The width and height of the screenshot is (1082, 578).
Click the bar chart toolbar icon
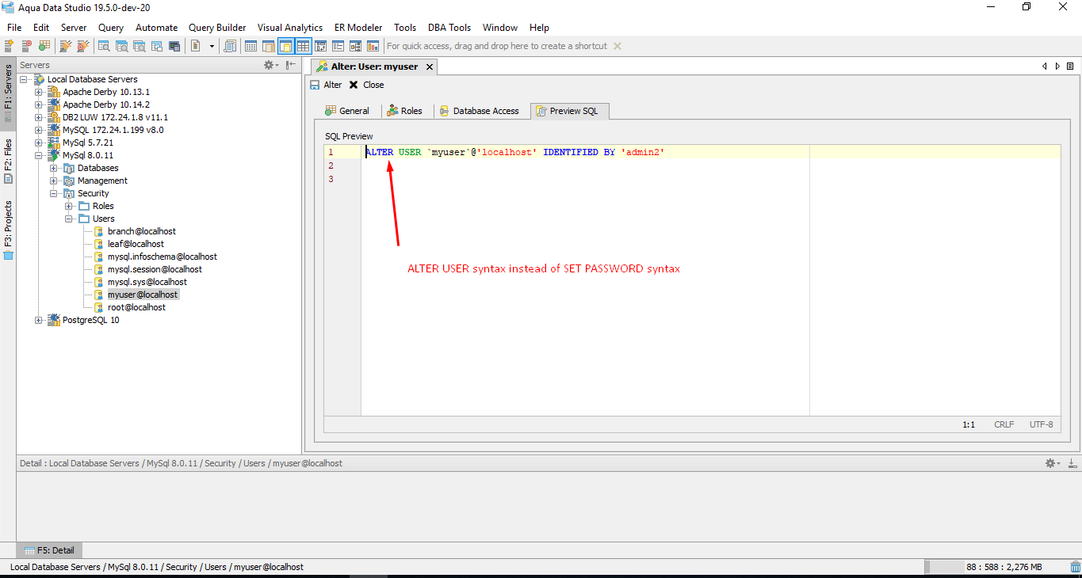coord(373,46)
